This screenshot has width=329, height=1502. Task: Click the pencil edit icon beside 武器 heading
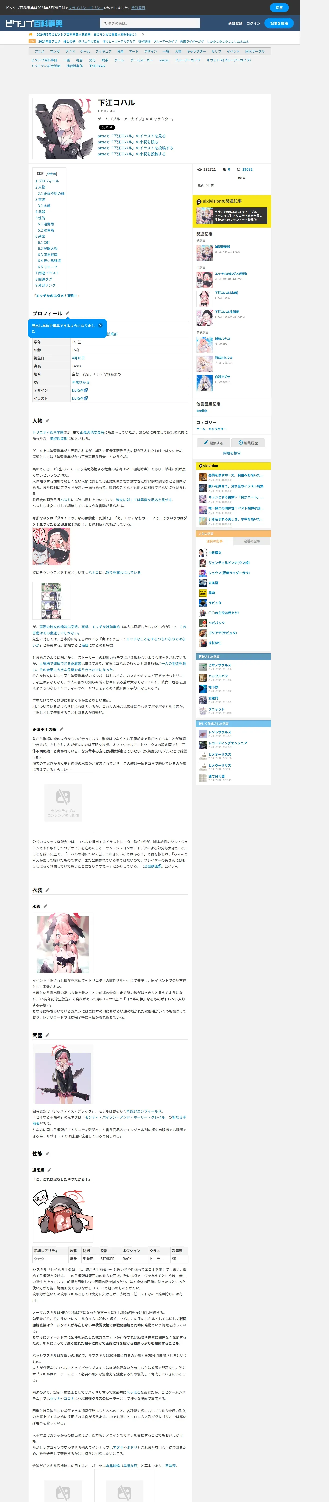pyautogui.click(x=48, y=1036)
